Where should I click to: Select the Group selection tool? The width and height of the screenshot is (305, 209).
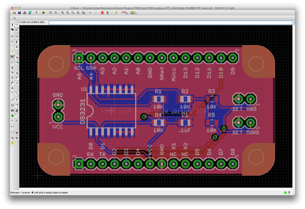coord(12,47)
